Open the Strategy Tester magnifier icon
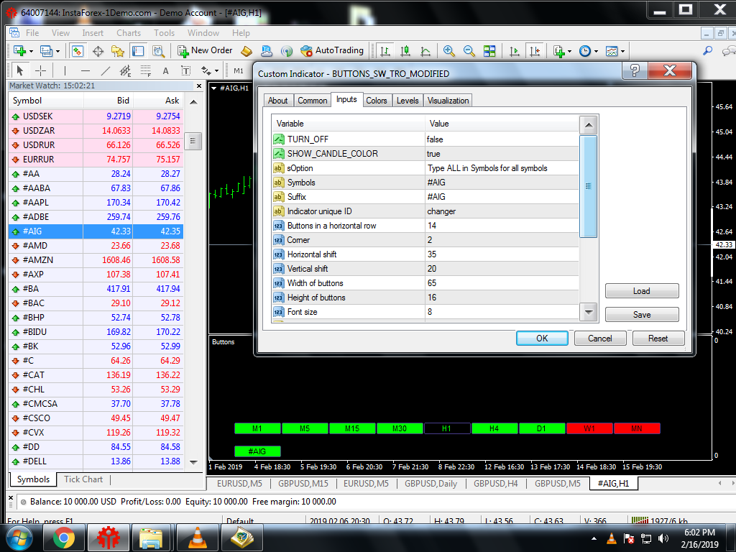 [x=158, y=51]
